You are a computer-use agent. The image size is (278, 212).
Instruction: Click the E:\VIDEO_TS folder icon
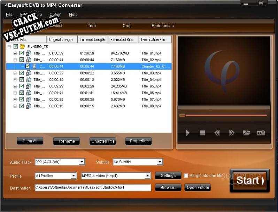(x=22, y=46)
